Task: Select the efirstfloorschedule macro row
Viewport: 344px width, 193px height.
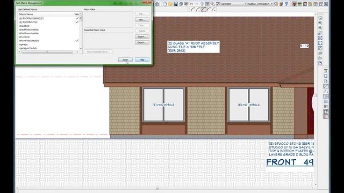Action: tap(49, 33)
